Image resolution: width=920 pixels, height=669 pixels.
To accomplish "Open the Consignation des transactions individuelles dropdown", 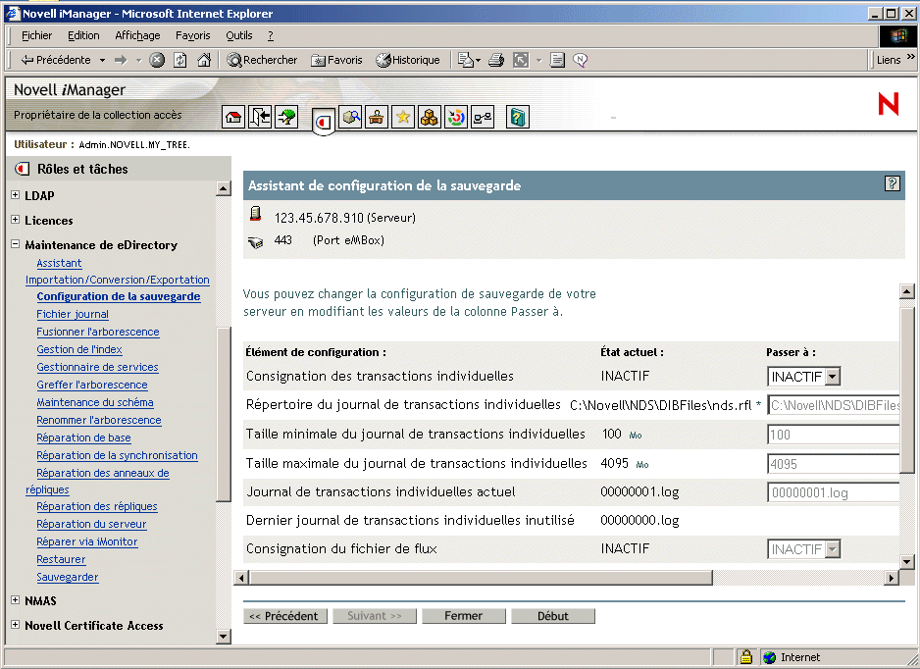I will [803, 376].
